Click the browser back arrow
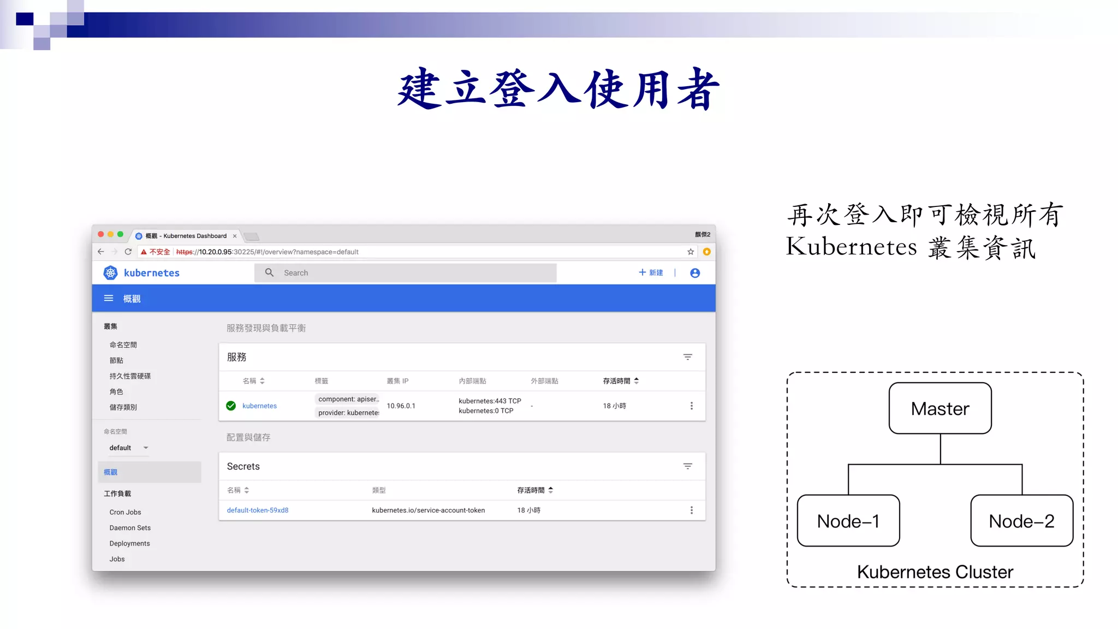The width and height of the screenshot is (1118, 629). [x=101, y=252]
